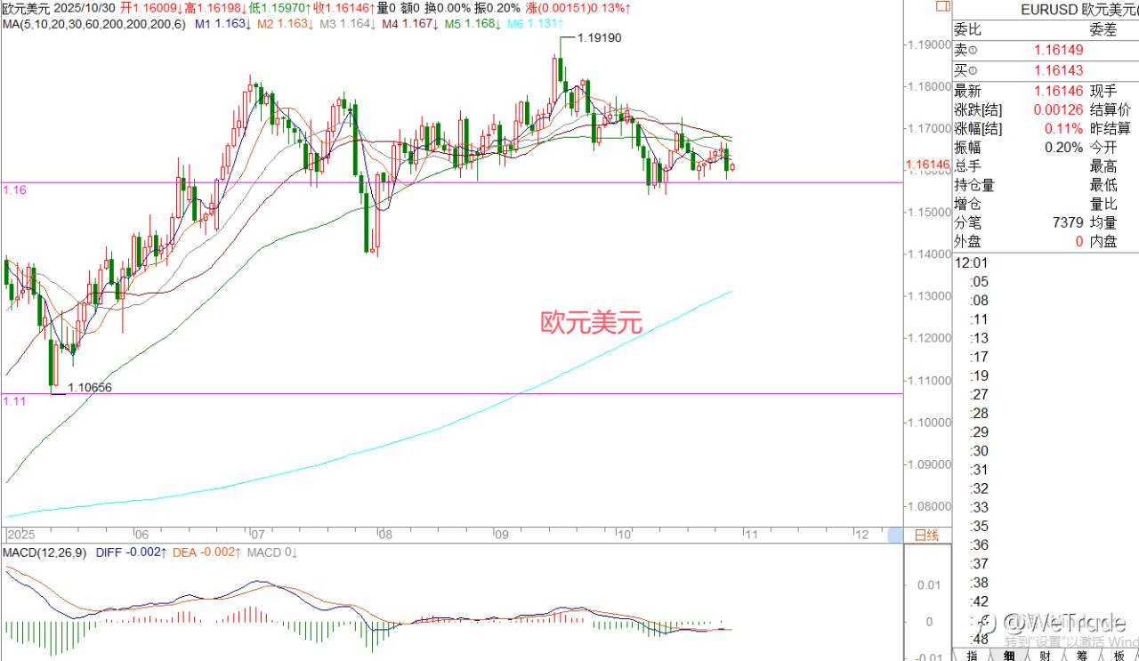Screen dimensions: 1139x661
Task: Open the 日线 daily period selector
Action: [926, 535]
